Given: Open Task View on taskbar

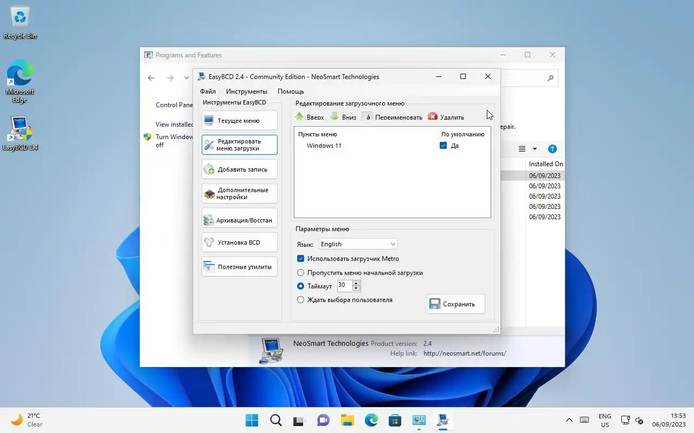Looking at the screenshot, I should coord(299,420).
